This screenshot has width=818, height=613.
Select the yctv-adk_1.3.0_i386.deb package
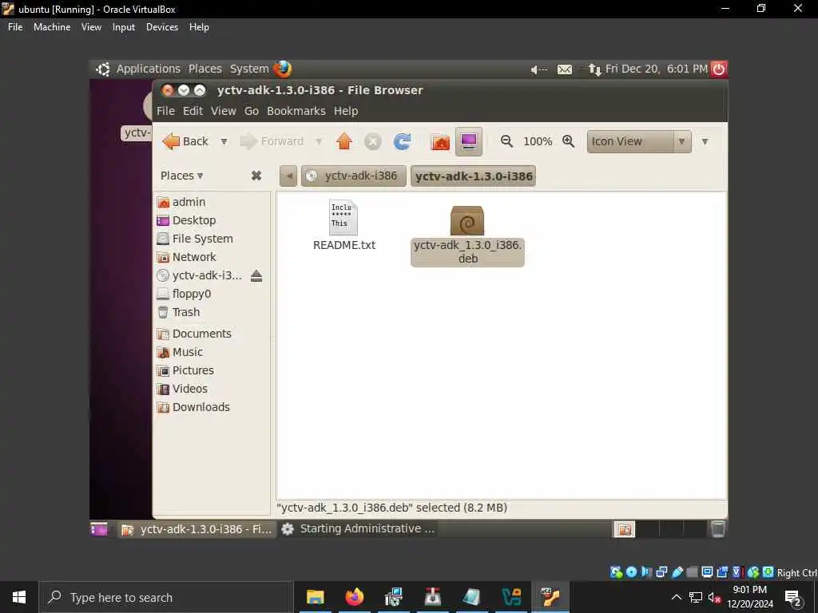coord(467,235)
